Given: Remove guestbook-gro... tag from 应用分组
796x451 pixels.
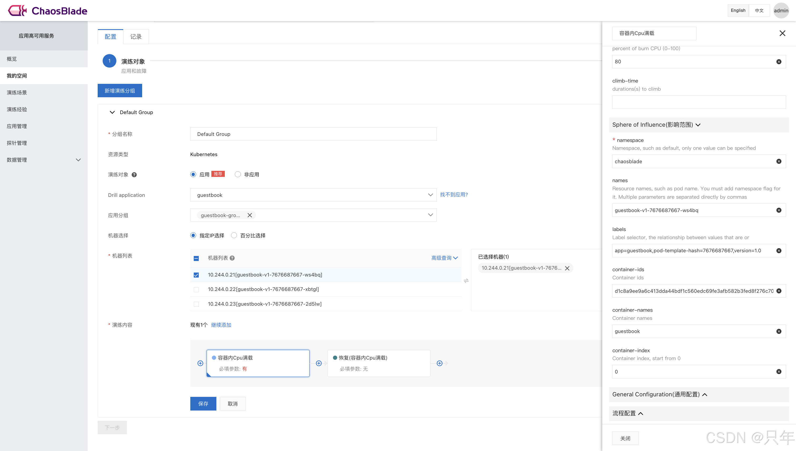Looking at the screenshot, I should pyautogui.click(x=250, y=215).
